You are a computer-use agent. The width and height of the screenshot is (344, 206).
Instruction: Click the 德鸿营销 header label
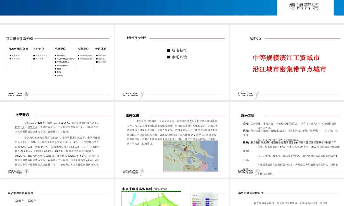tap(304, 6)
